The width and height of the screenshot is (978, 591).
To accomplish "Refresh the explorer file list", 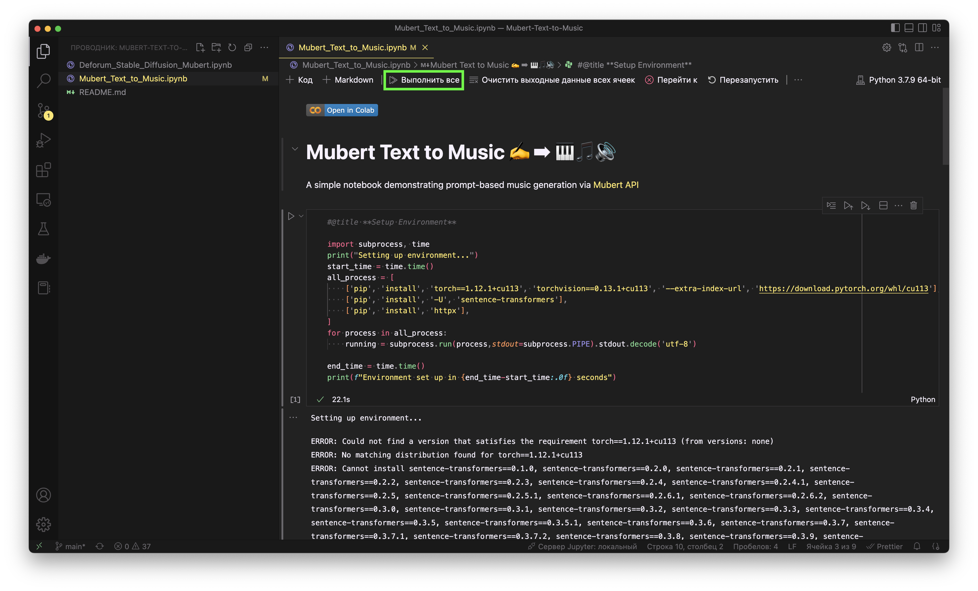I will click(x=232, y=47).
